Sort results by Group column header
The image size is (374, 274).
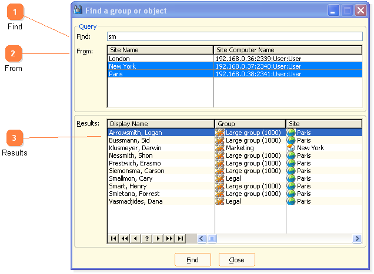click(250, 124)
